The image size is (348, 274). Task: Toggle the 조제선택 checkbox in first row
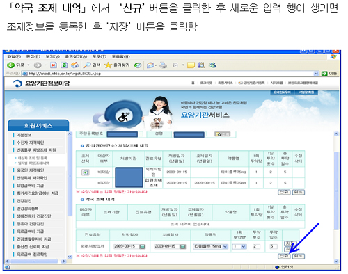tap(86, 172)
